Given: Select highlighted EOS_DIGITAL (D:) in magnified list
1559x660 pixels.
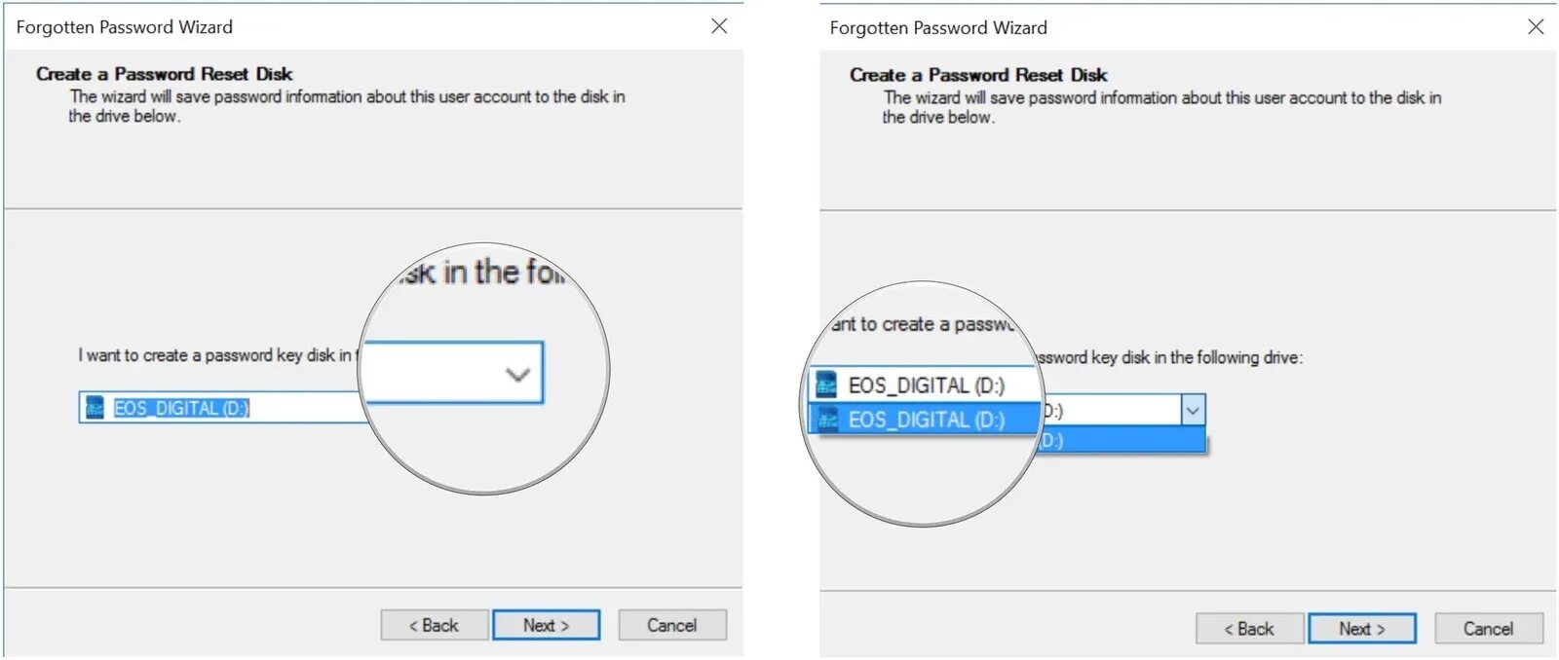Looking at the screenshot, I should pos(924,420).
